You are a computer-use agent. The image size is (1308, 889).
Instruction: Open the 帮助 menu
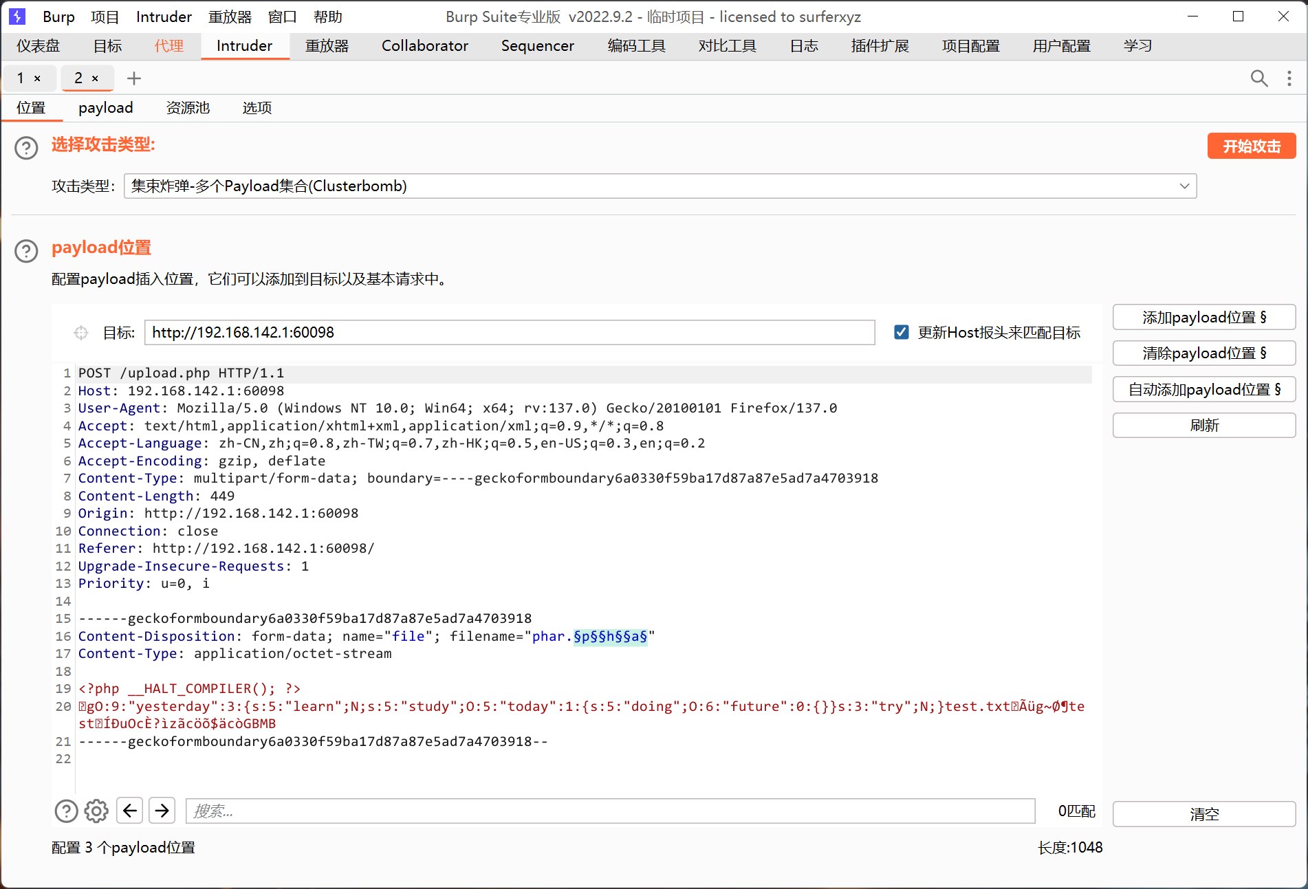coord(328,17)
